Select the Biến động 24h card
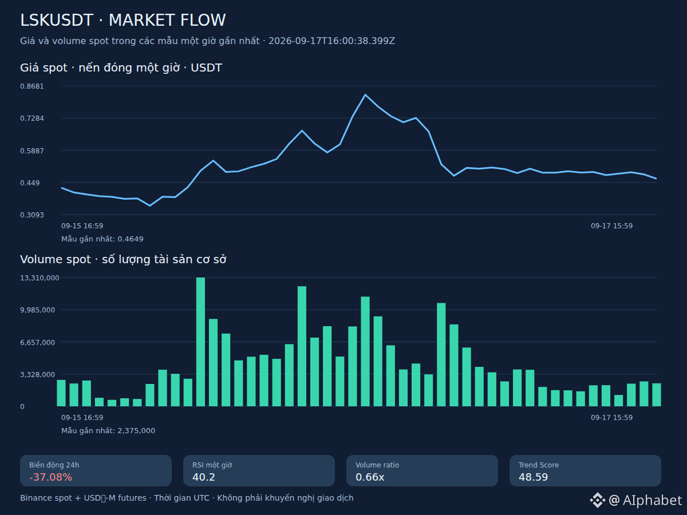 click(x=96, y=471)
